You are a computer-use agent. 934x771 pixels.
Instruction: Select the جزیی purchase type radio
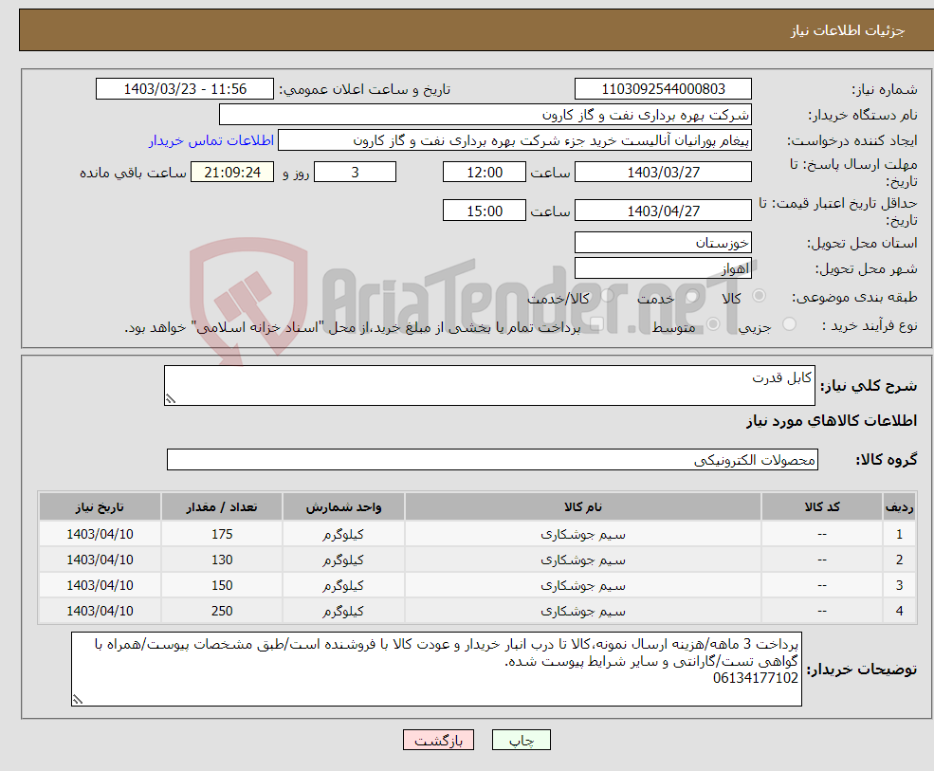click(789, 324)
